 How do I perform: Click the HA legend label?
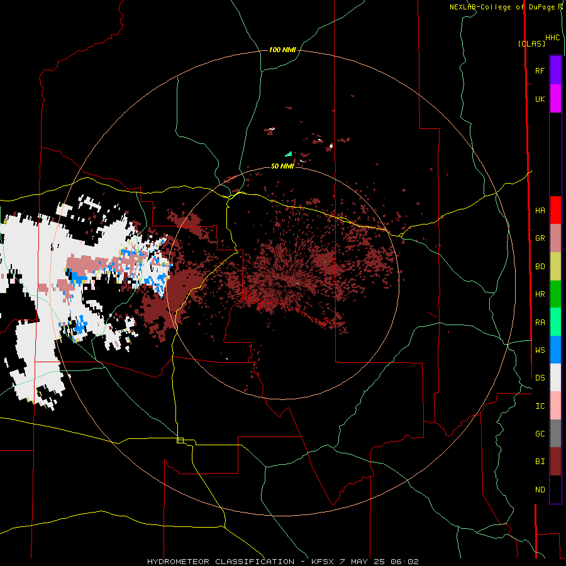pos(540,210)
